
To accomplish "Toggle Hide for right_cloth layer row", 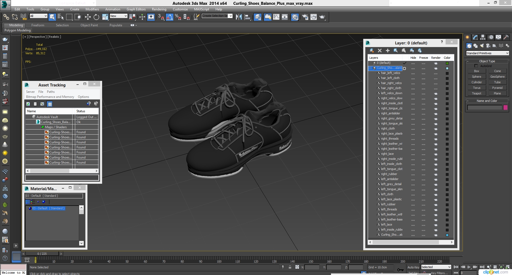I will coord(413,129).
